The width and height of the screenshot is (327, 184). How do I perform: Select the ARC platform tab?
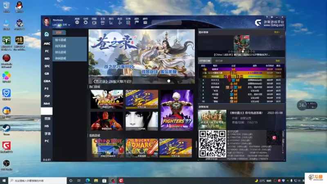[47, 44]
